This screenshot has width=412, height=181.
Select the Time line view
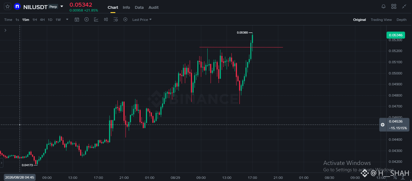pyautogui.click(x=8, y=20)
